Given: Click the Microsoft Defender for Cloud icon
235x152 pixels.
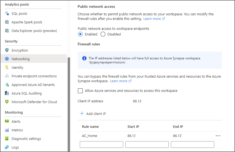Looking at the screenshot, I should [7, 102].
